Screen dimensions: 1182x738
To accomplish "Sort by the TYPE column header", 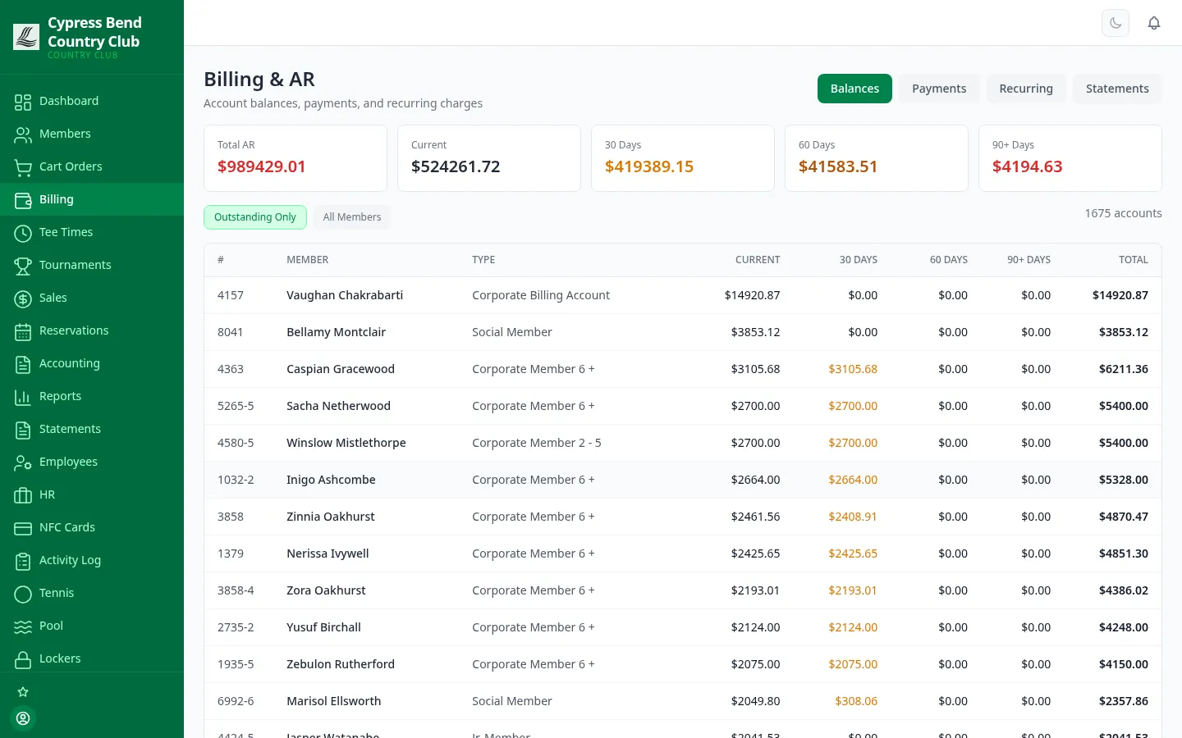I will [x=483, y=260].
